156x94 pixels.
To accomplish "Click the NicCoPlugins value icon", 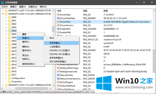I will coord(58,82).
